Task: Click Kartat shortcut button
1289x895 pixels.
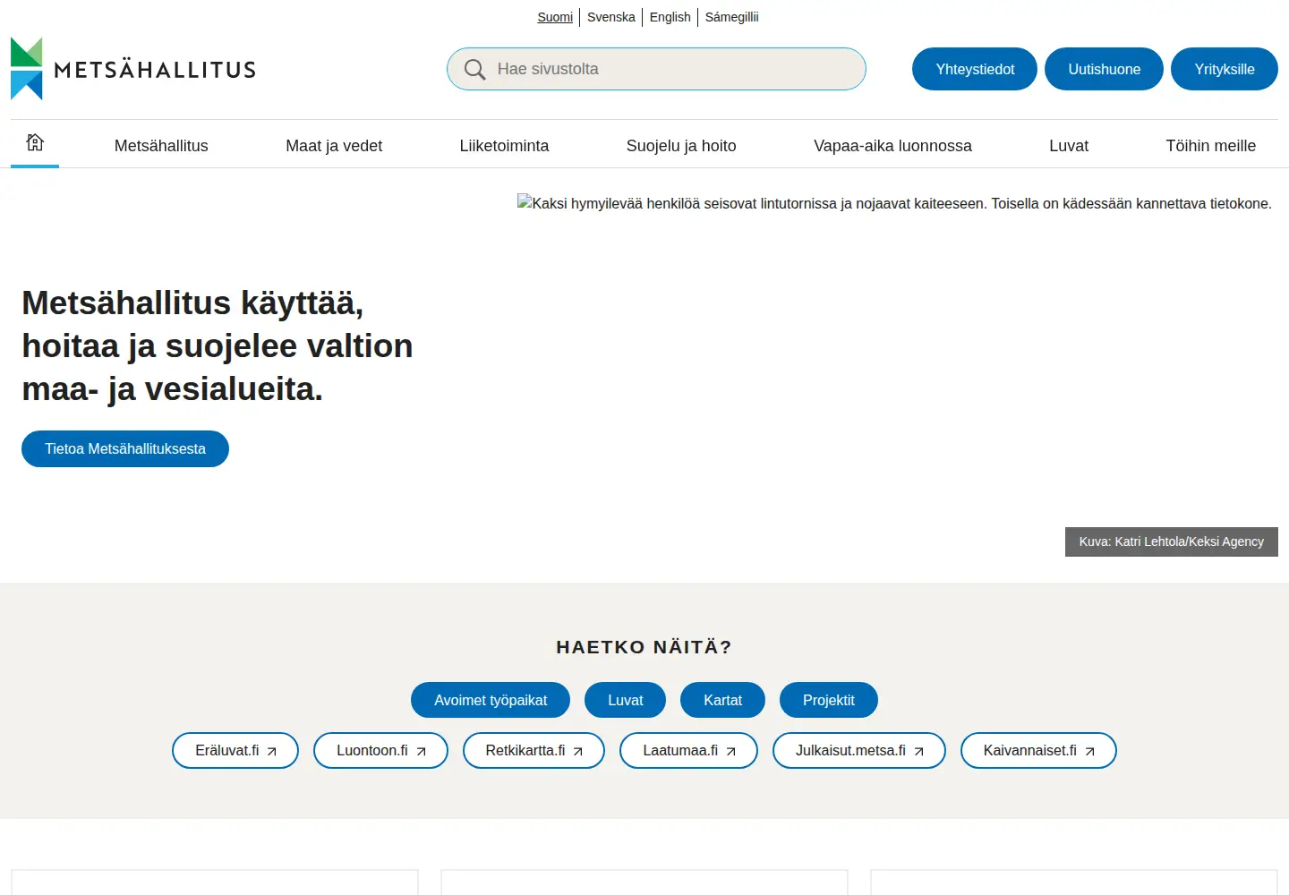Action: click(x=722, y=700)
